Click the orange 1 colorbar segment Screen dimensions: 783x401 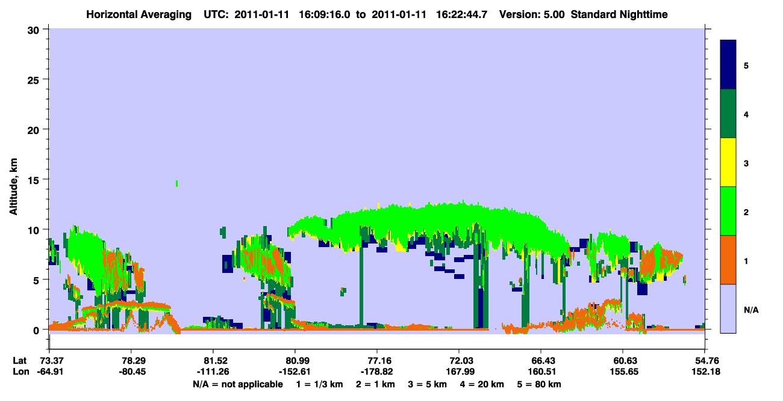point(728,260)
